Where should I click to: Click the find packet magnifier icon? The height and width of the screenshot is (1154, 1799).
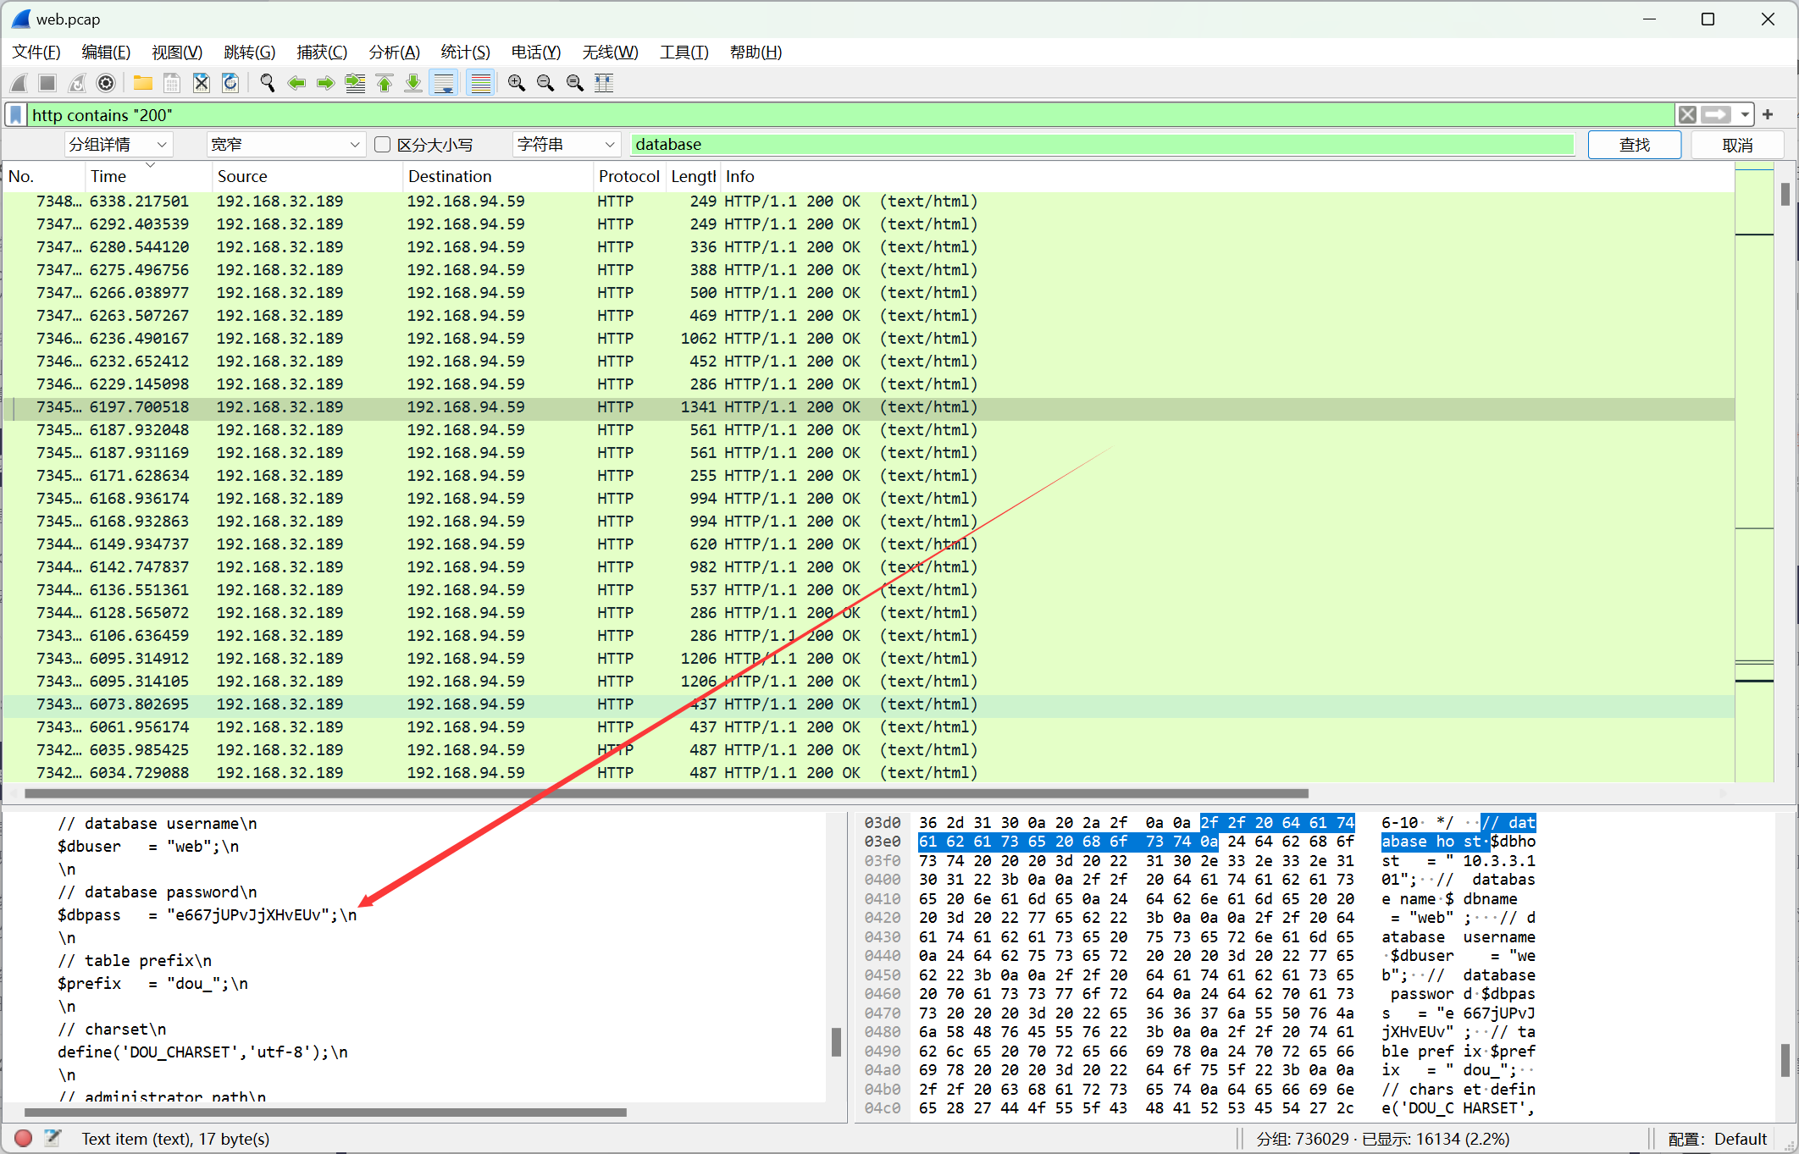coord(268,83)
